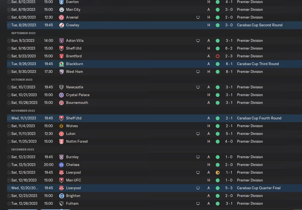Screen dimensions: 302x210
Task: Select the Nottm Forest fixture row date
Action: 24,142
